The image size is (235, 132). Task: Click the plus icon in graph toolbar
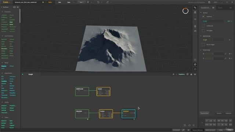coord(173,74)
